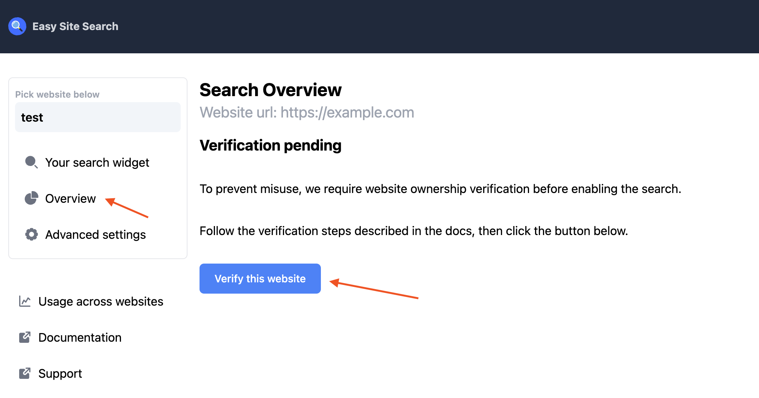Switch to Your search widget section
759x398 pixels.
click(97, 162)
